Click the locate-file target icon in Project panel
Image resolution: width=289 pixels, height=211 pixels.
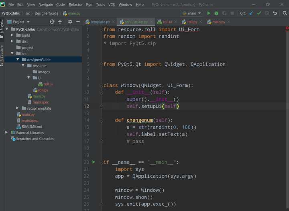(x=52, y=22)
